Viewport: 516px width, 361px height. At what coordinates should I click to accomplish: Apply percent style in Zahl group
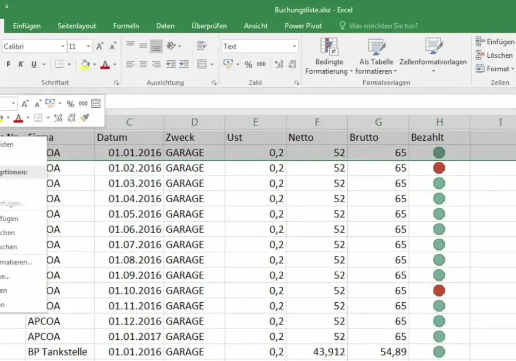249,64
